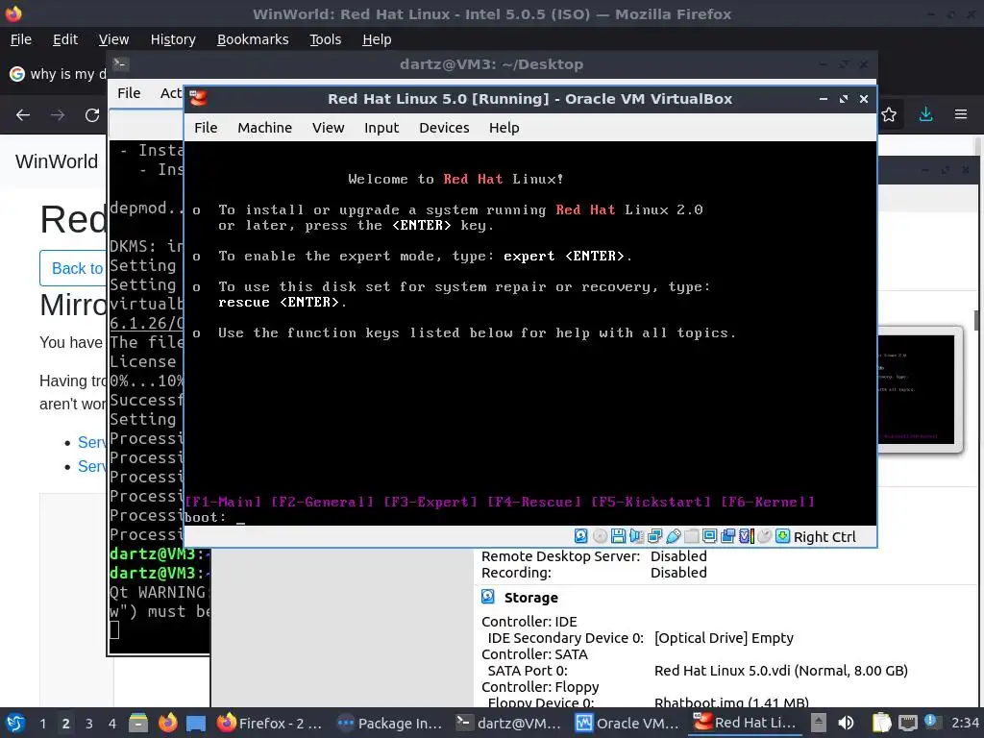Open the File menu in VirtualBox VM window
This screenshot has width=984, height=738.
coord(206,128)
